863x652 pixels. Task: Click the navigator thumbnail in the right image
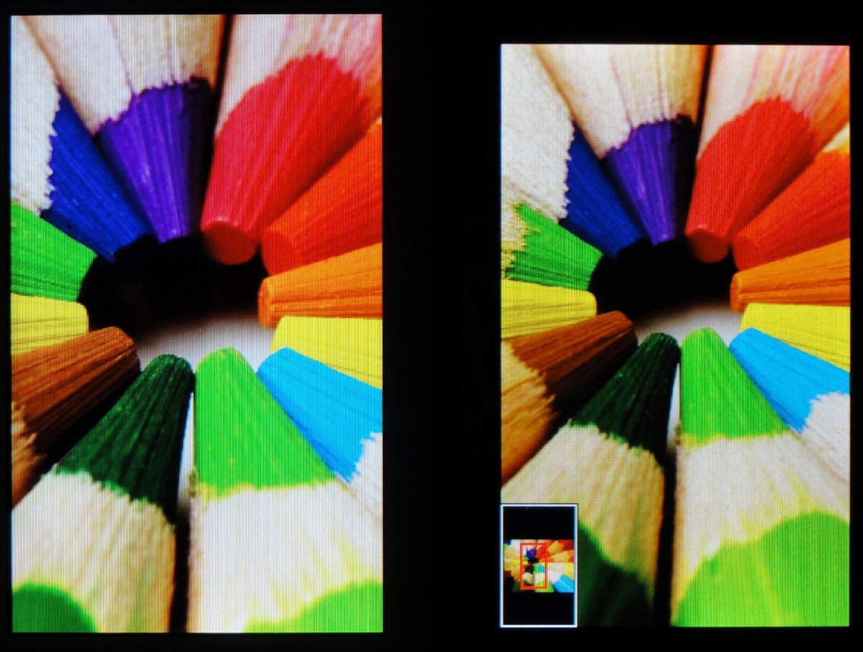(539, 565)
